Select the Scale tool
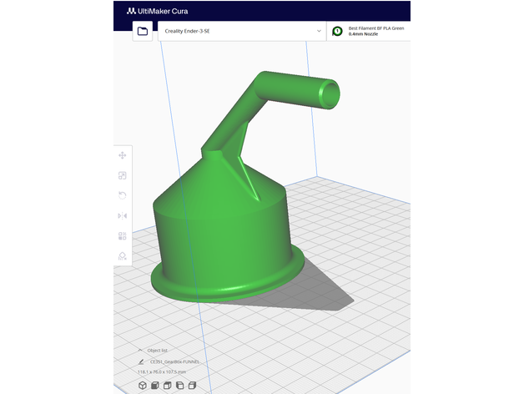The image size is (524, 394). [x=123, y=175]
